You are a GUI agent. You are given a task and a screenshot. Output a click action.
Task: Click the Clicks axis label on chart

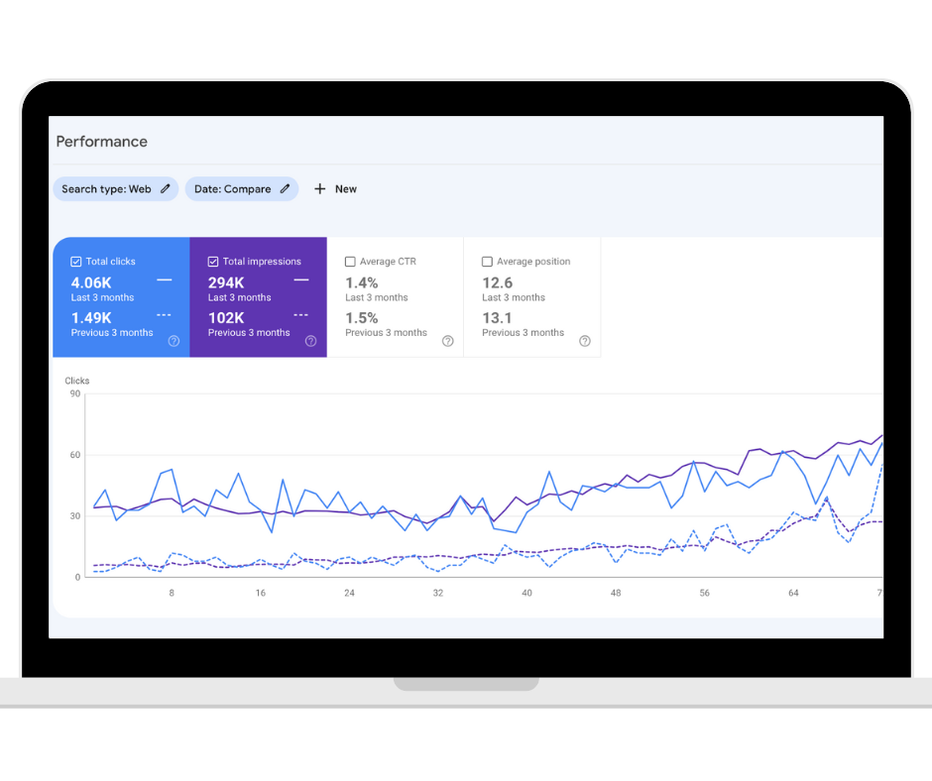(x=77, y=381)
